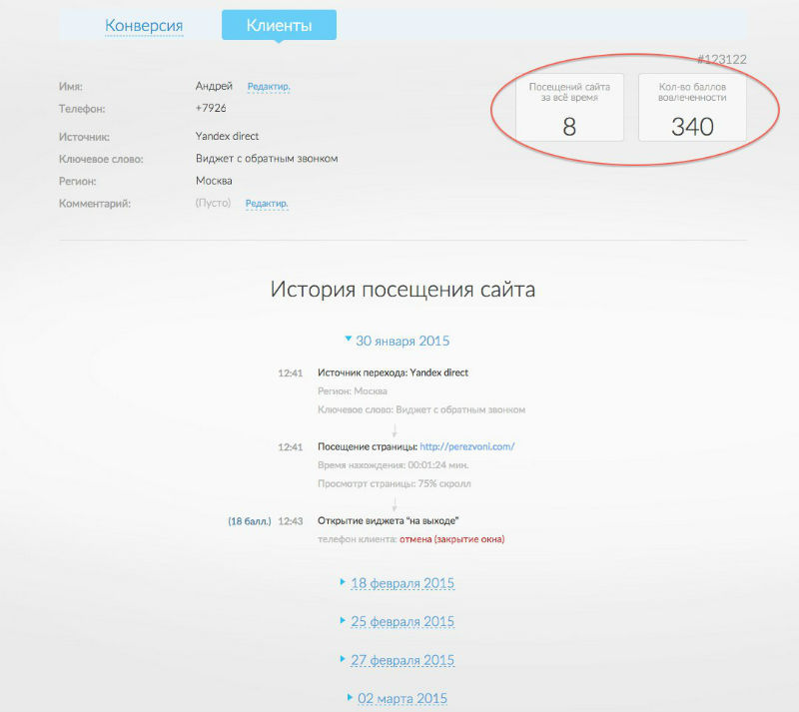This screenshot has height=712, width=799.
Task: Edit the name via Редактир. next to Андрей
Action: coord(269,87)
